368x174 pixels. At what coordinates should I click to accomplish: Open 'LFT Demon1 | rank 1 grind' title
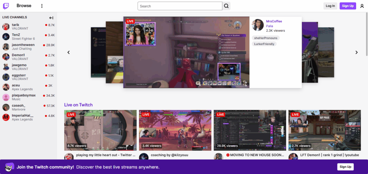click(x=330, y=155)
